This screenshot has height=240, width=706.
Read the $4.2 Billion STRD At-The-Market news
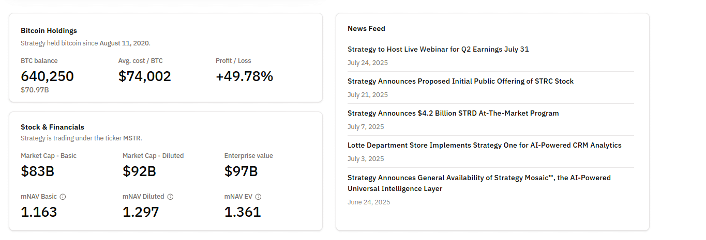click(453, 114)
